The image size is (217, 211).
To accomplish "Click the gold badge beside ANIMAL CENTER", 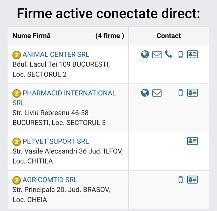I will click(x=16, y=55).
